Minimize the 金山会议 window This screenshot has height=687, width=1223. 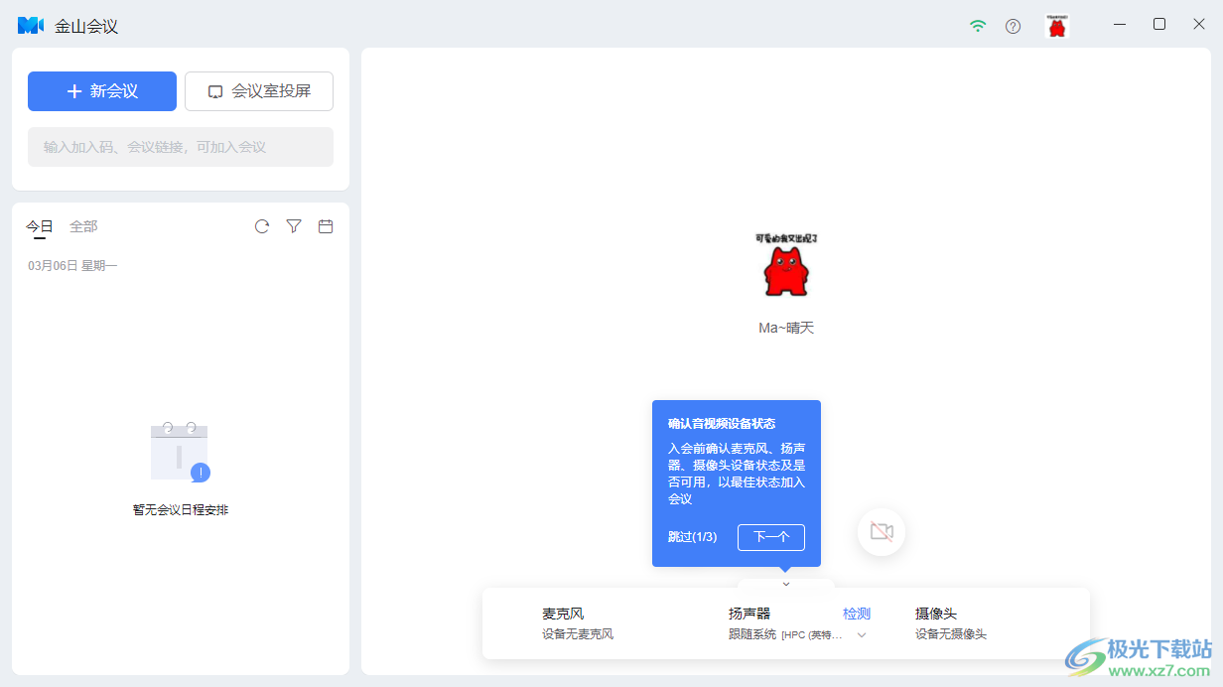click(x=1120, y=25)
